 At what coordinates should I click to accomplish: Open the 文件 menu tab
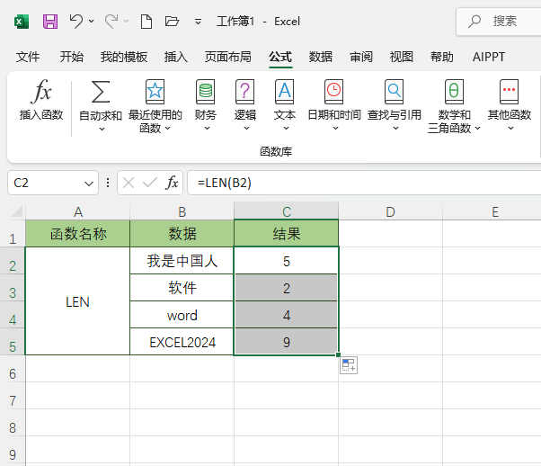pos(28,57)
